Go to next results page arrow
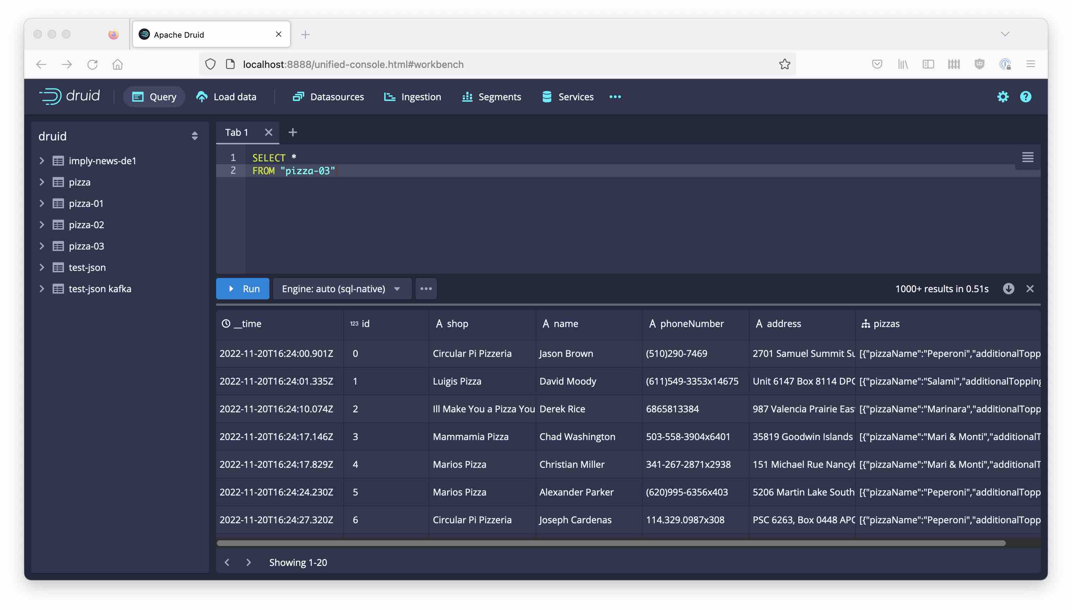This screenshot has width=1072, height=610. coord(248,562)
